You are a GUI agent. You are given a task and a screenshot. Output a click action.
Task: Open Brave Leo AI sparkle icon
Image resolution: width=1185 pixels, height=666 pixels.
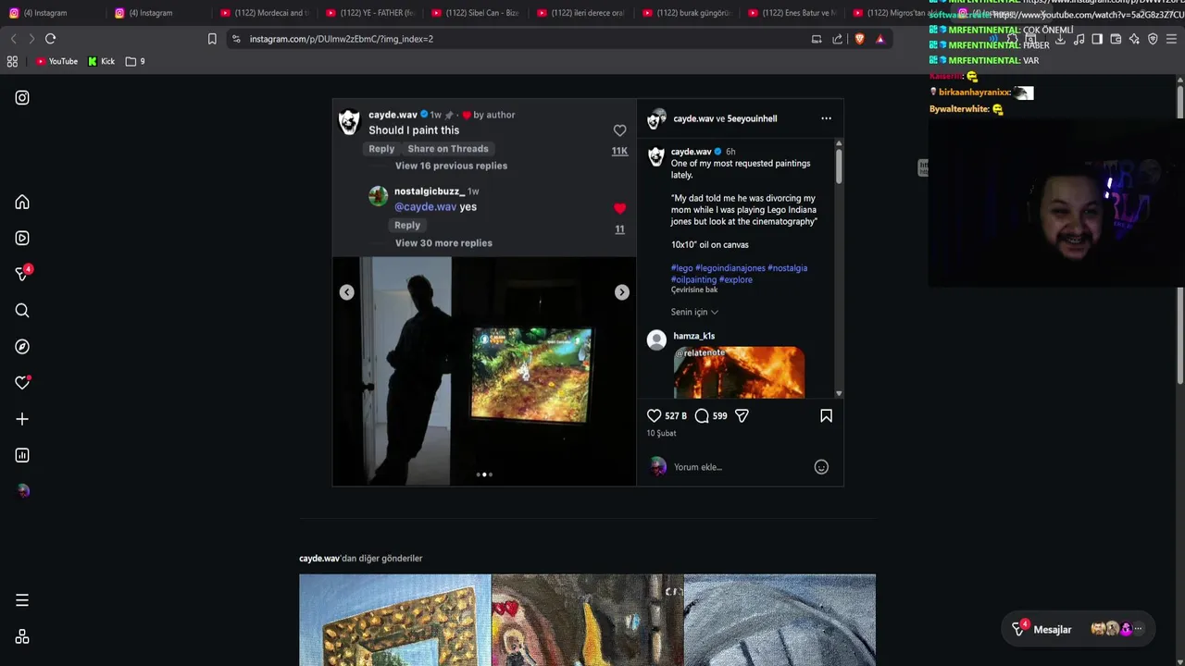pos(1134,39)
